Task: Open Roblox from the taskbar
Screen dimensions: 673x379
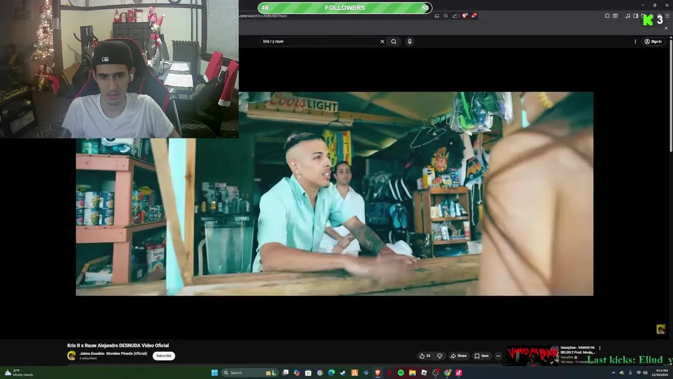Action: tap(424, 373)
